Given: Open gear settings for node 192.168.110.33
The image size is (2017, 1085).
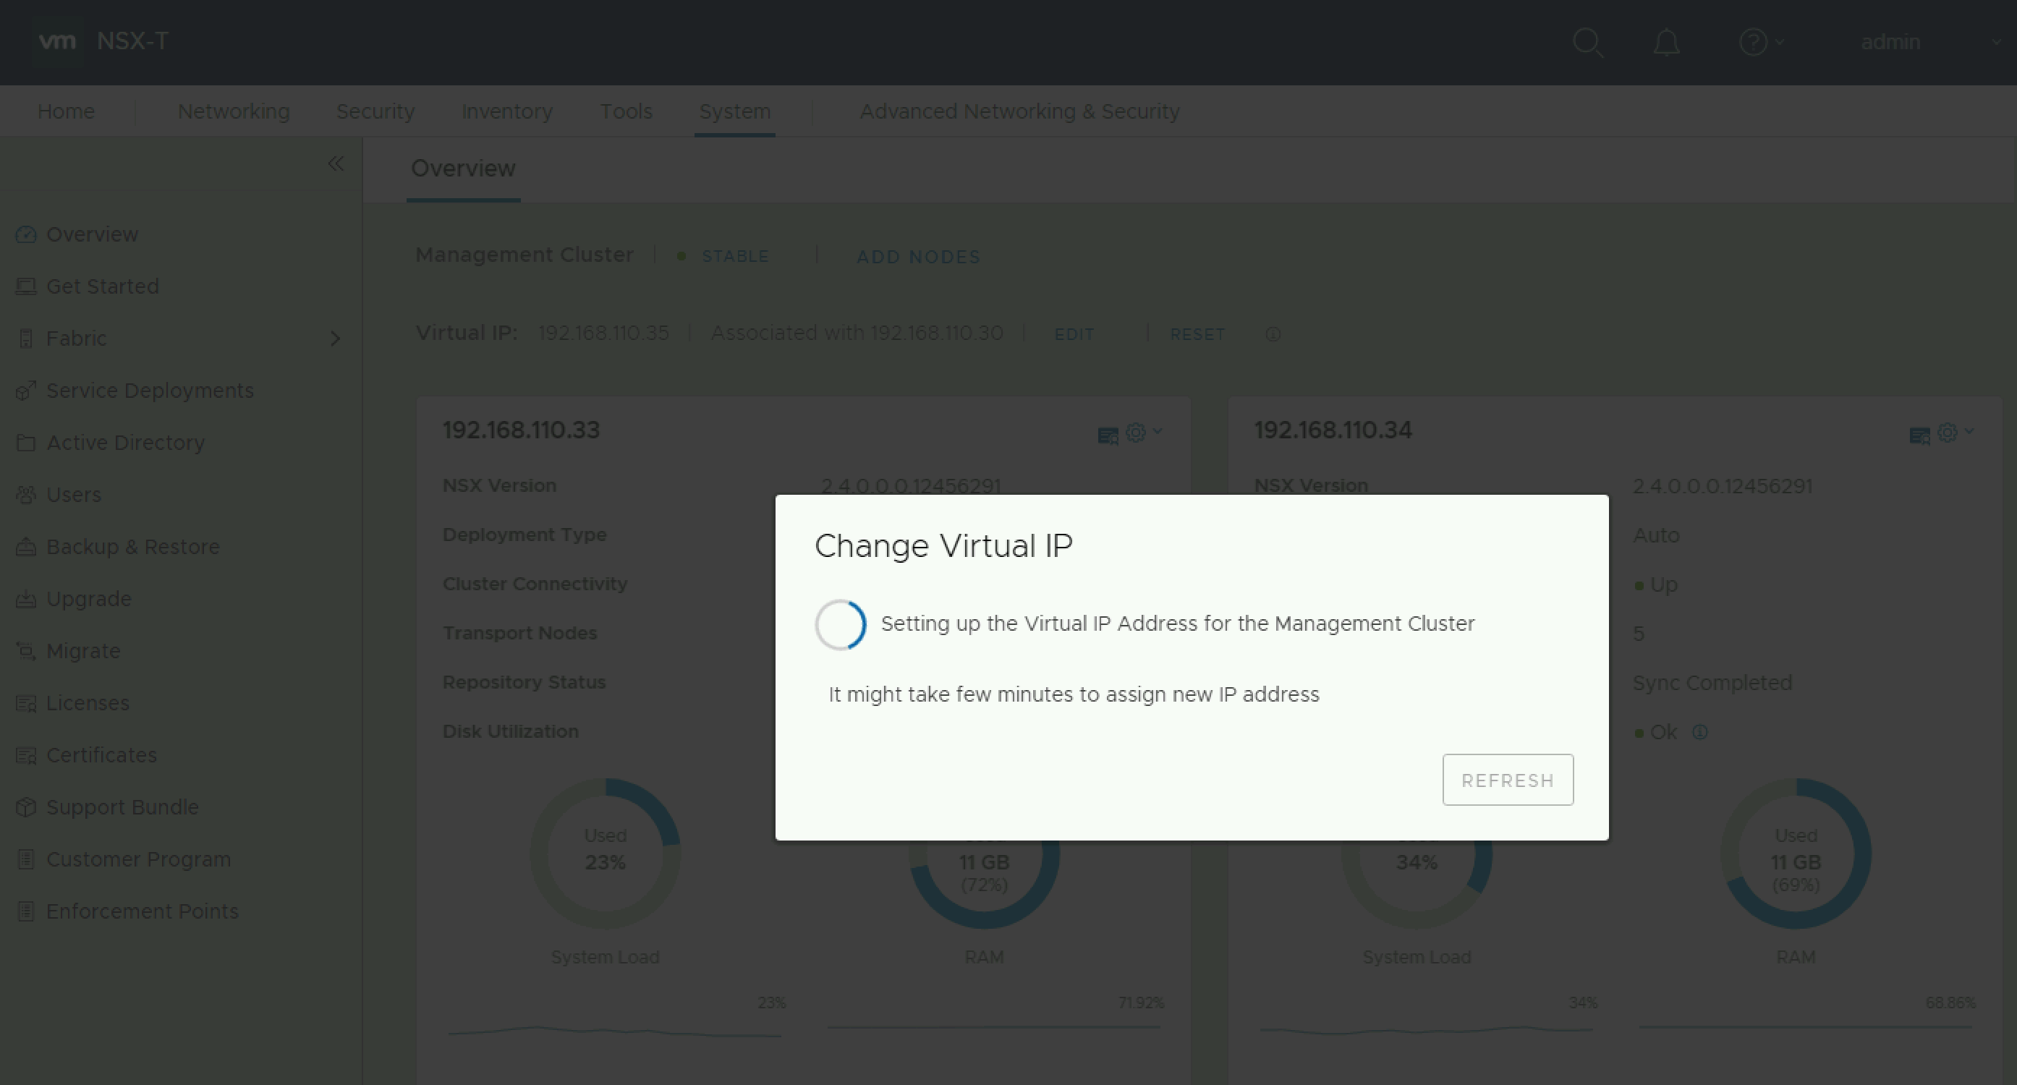Looking at the screenshot, I should [1137, 432].
